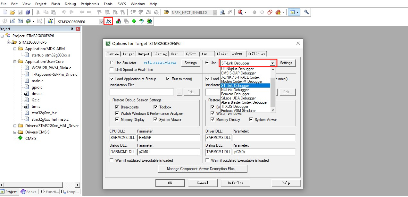Enable Limit Speed to Real-Time checkbox
The image size is (408, 197).
click(x=112, y=70)
